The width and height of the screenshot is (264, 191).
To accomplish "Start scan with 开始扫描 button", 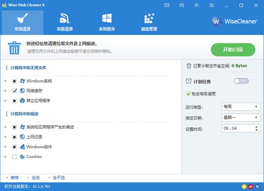I will click(x=233, y=50).
